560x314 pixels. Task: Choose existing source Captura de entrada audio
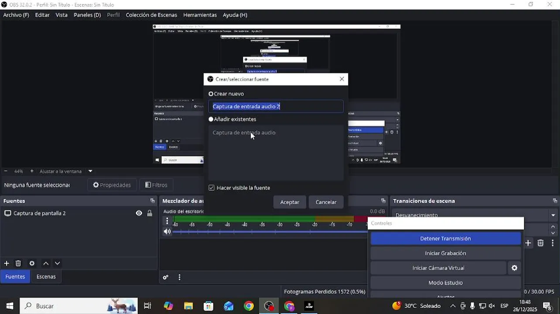point(244,133)
